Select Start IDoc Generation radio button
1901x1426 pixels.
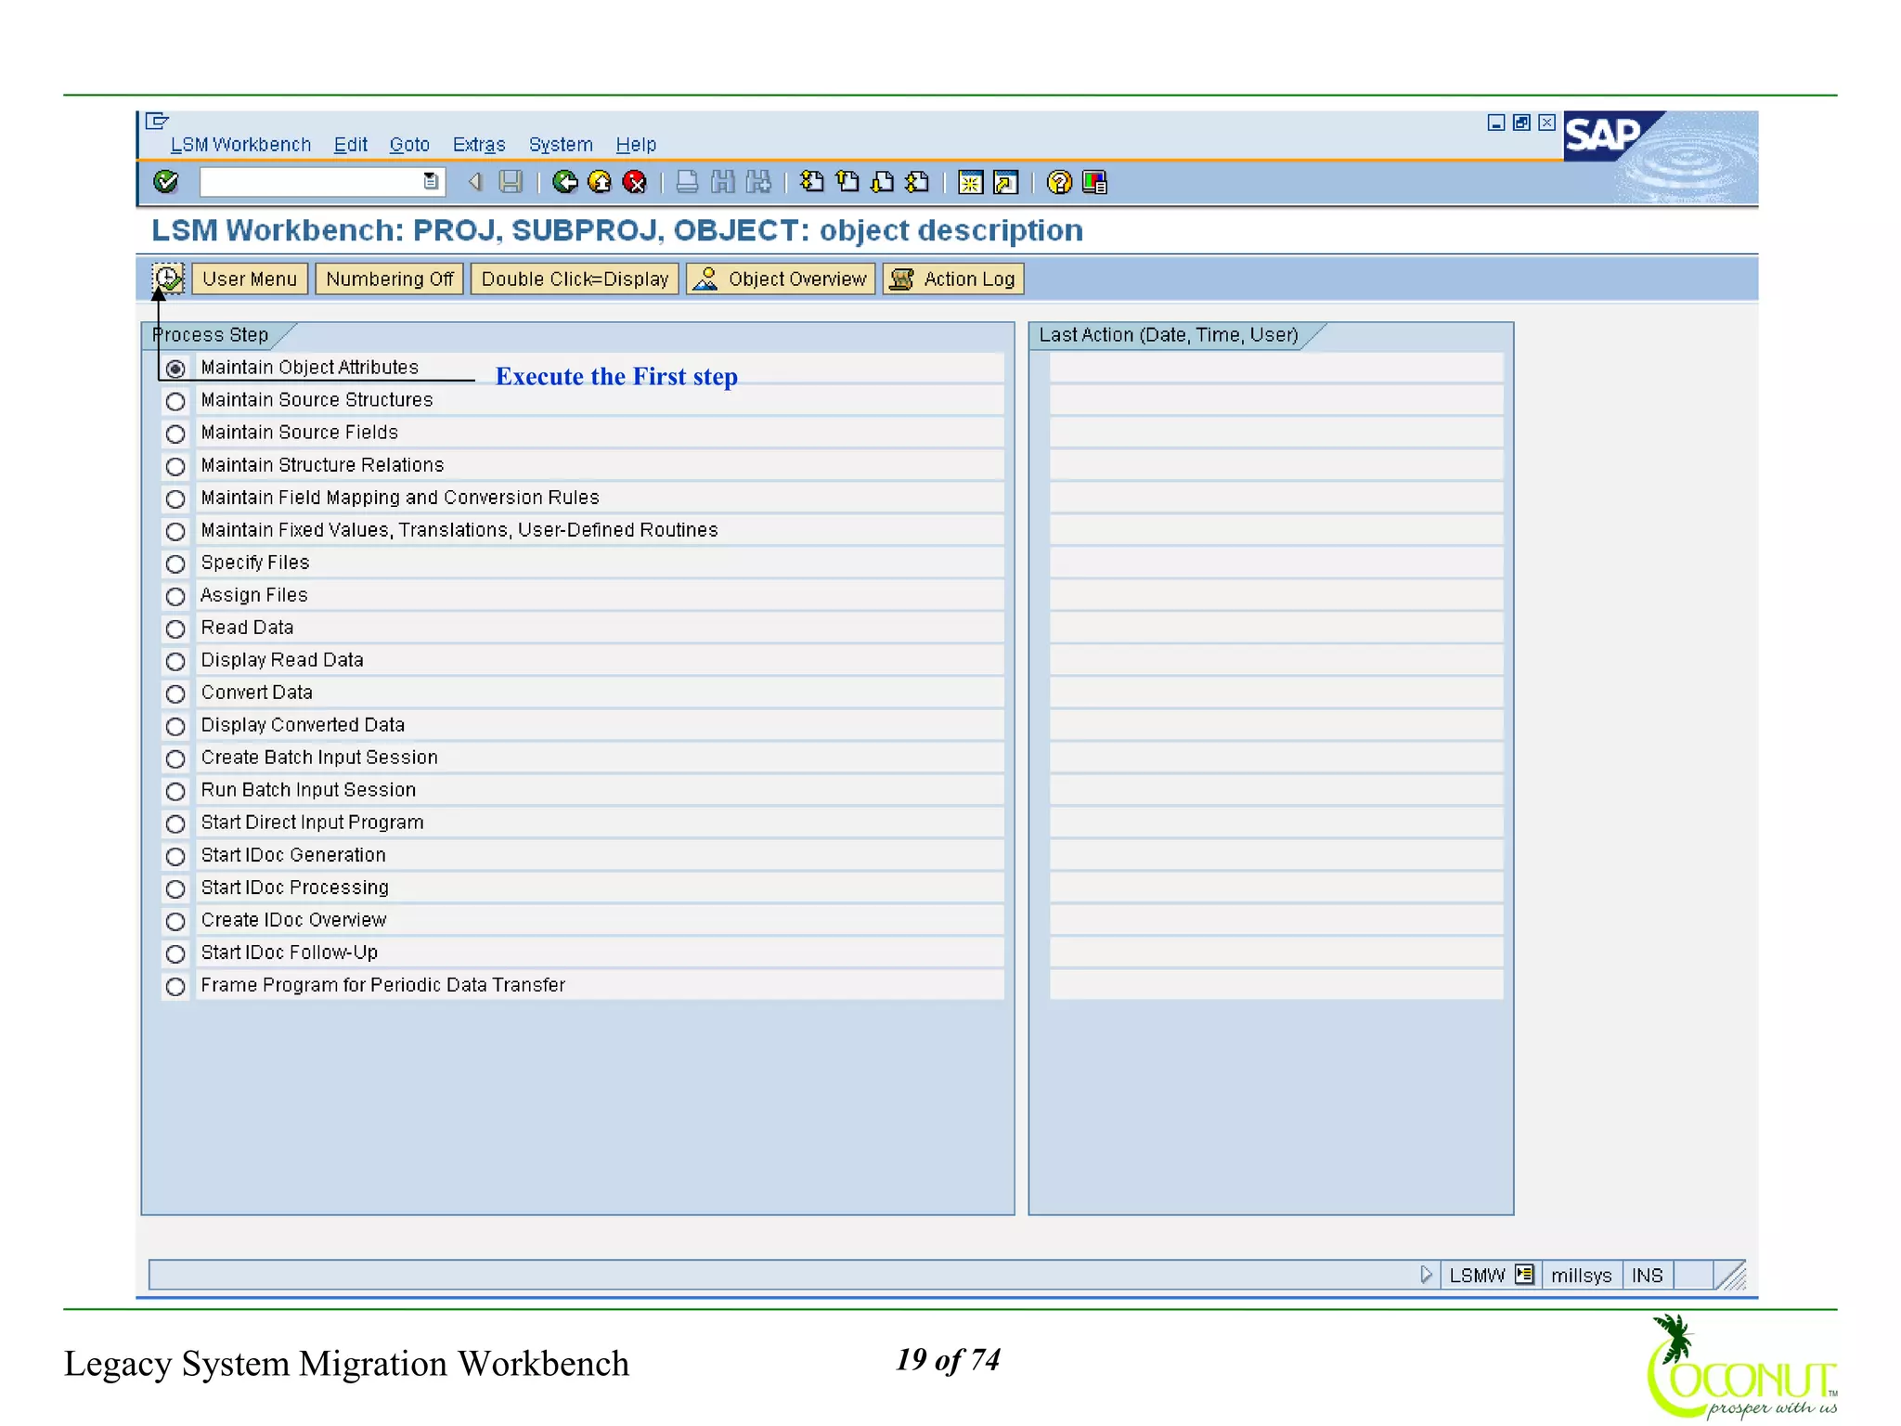pos(175,856)
